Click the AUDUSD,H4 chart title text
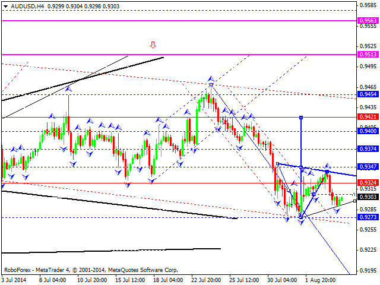The width and height of the screenshot is (380, 285). tap(27, 7)
